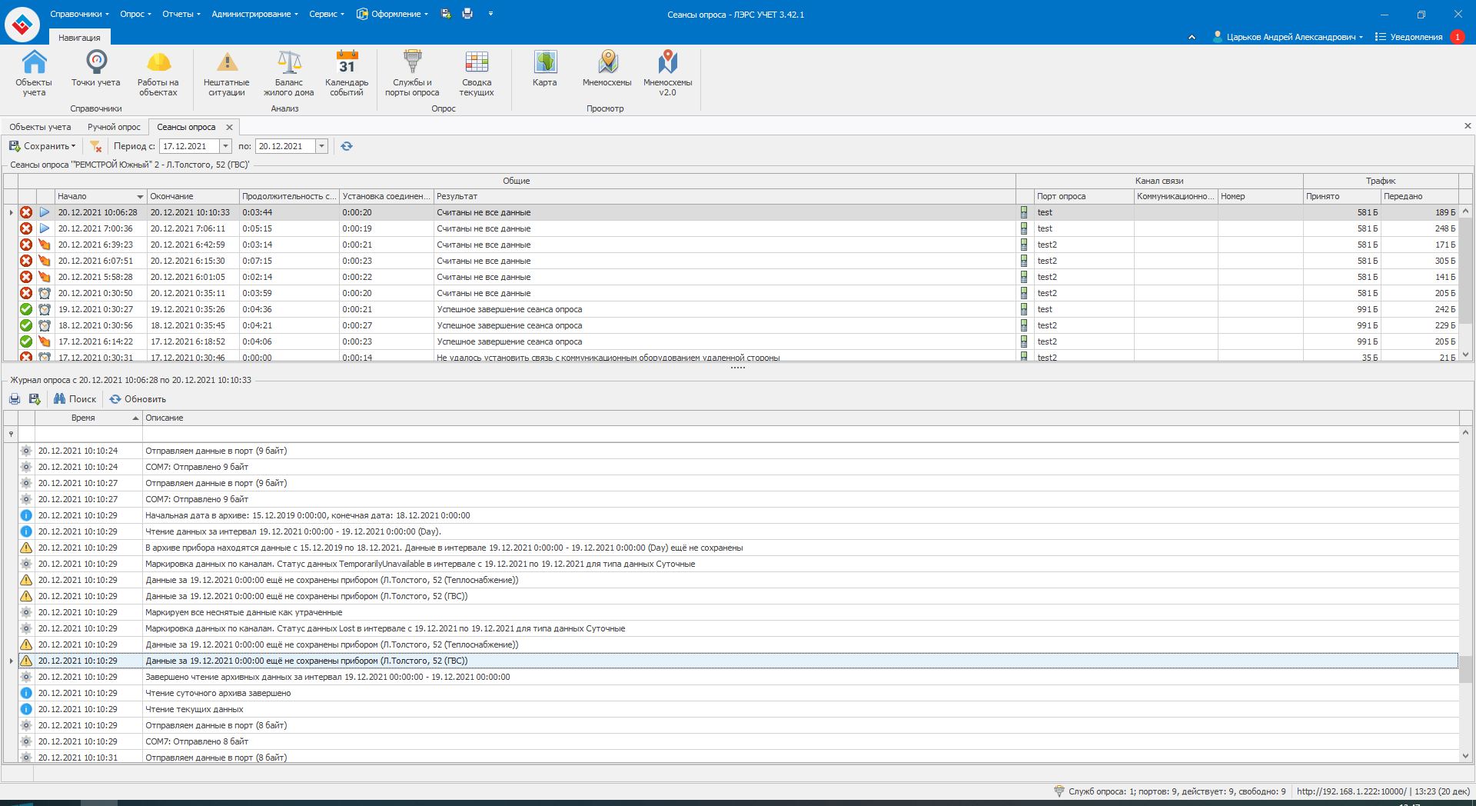The image size is (1476, 806).
Task: Open Баланс жилого дома scales icon
Action: [289, 73]
